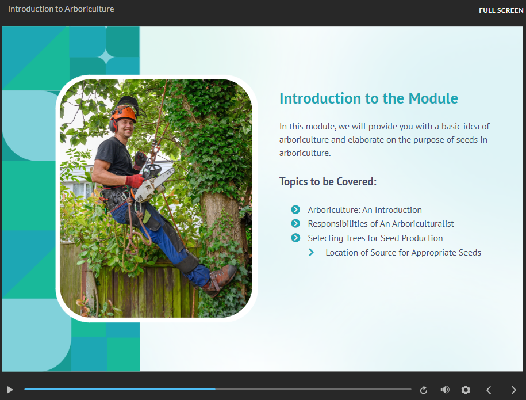
Task: Click the arrow icon beside 'Responsibilities of An Arboriculturalist'
Action: point(295,223)
